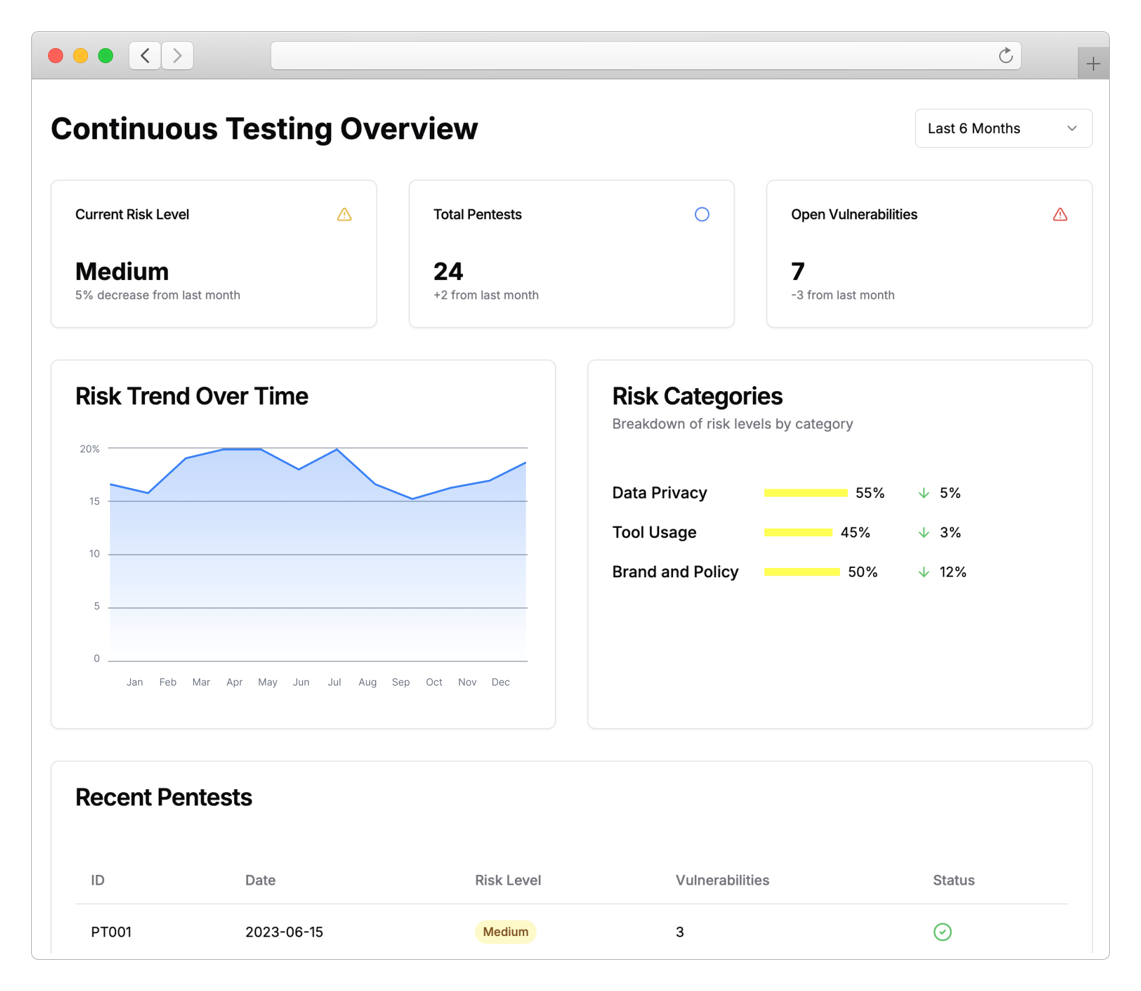The width and height of the screenshot is (1141, 991).
Task: Select the Medium badge in Recent Pentests
Action: click(505, 932)
